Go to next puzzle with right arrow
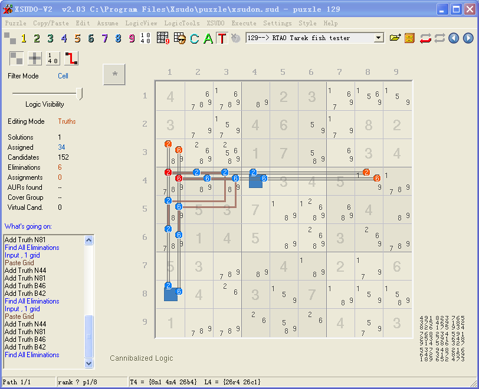The image size is (479, 389). click(468, 38)
